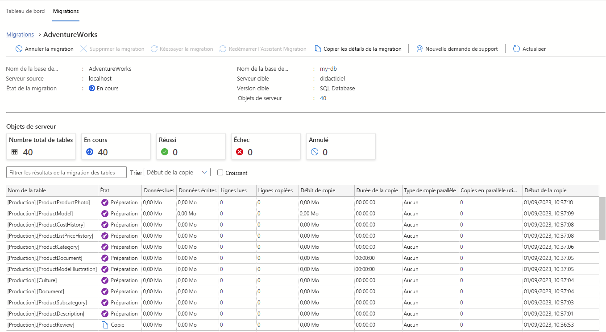The width and height of the screenshot is (606, 332).
Task: Click the SQL Database version cible value
Action: 337,89
